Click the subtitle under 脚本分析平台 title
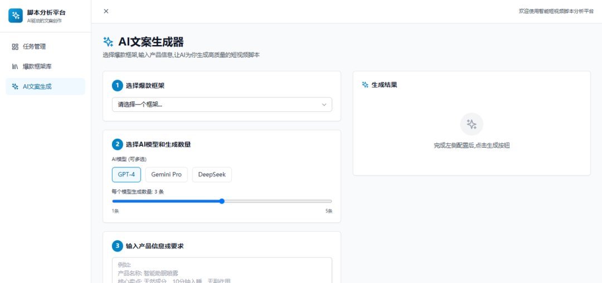 (44, 21)
